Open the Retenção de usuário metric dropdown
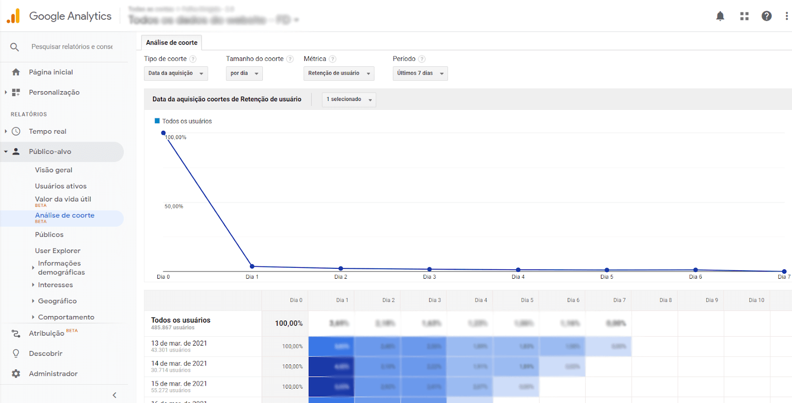Viewport: 792px width, 403px height. coord(339,73)
